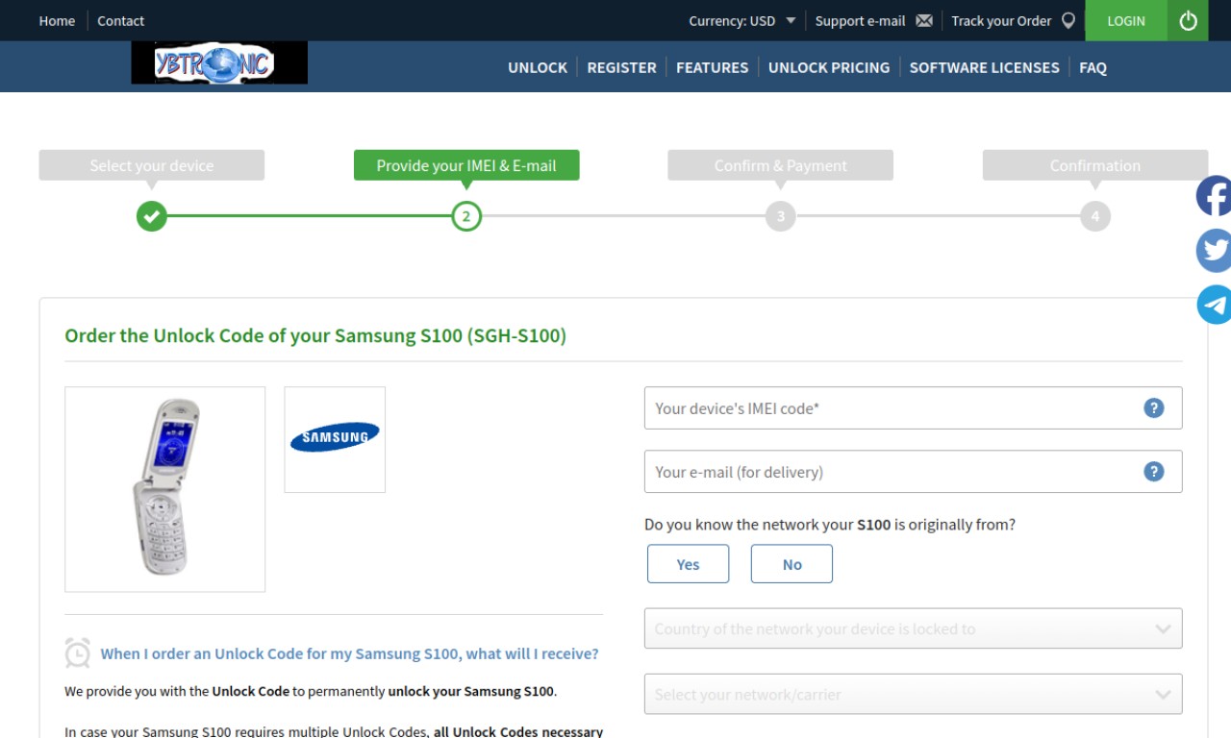1231x738 pixels.
Task: Click the Provide your IMEI & E-mail step tab
Action: click(x=466, y=165)
